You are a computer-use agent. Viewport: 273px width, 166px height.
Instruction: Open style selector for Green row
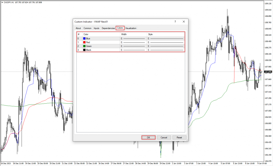coord(166,46)
